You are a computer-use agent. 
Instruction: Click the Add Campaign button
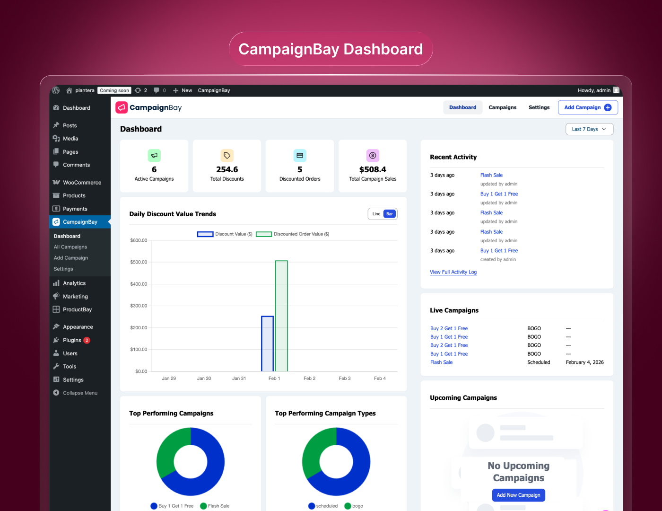click(588, 107)
